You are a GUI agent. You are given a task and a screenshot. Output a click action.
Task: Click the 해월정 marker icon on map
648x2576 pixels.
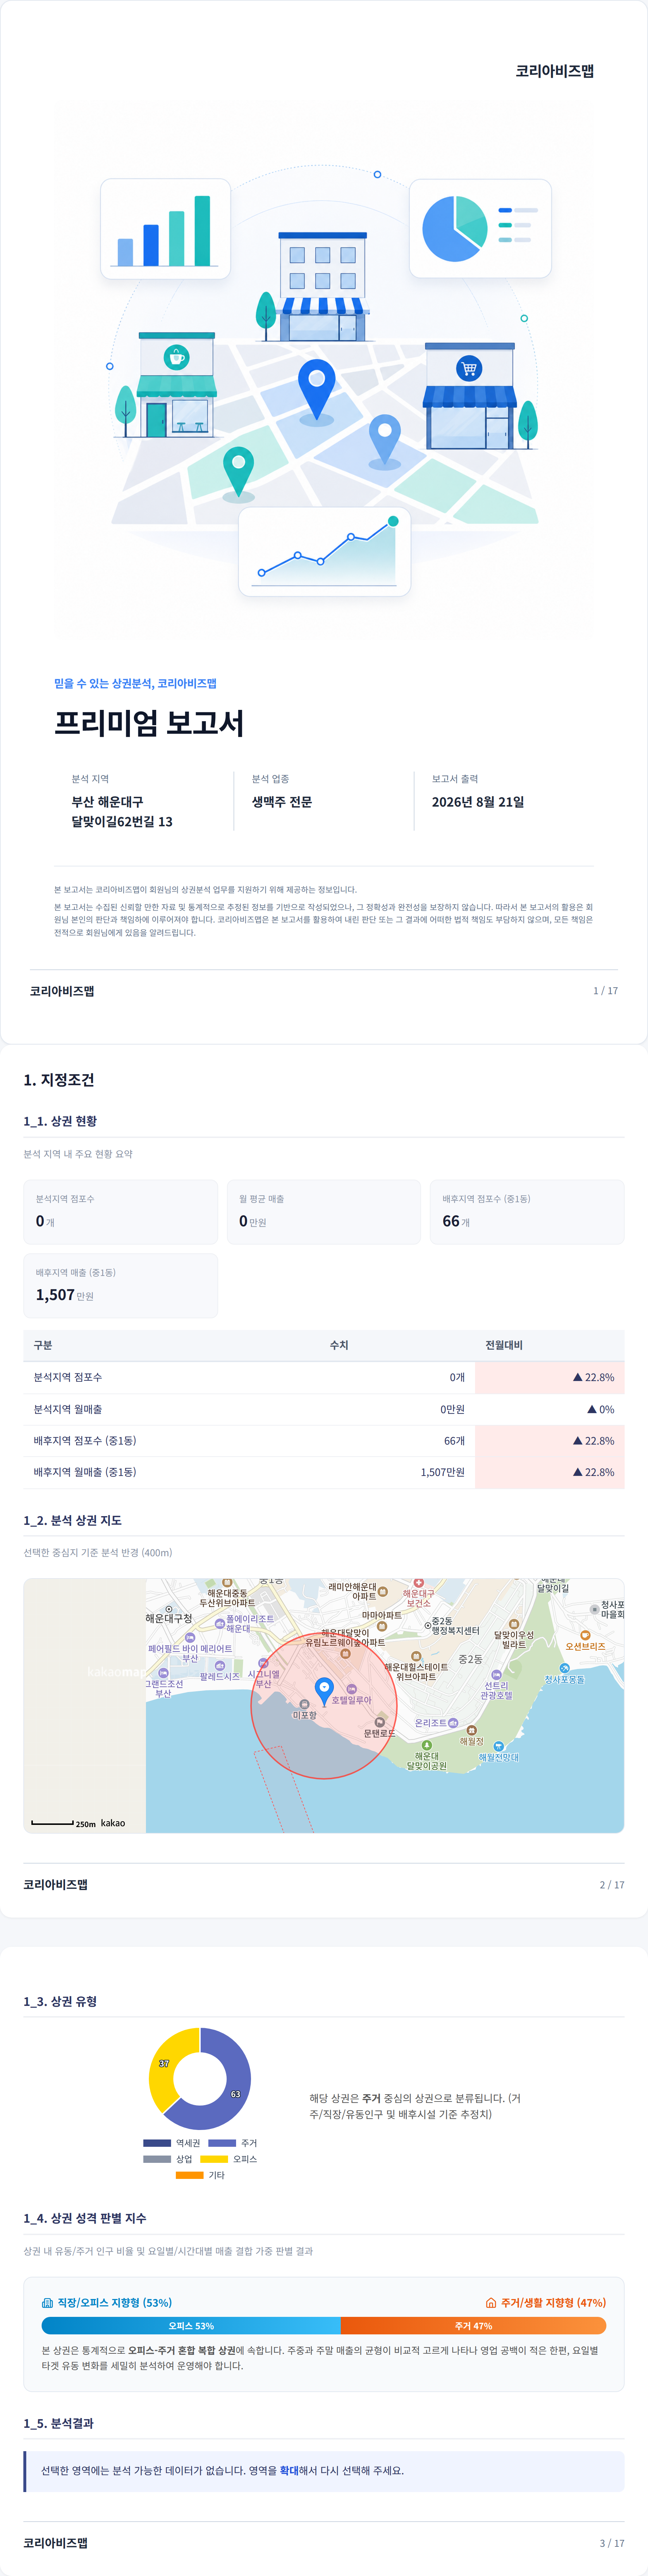472,1730
